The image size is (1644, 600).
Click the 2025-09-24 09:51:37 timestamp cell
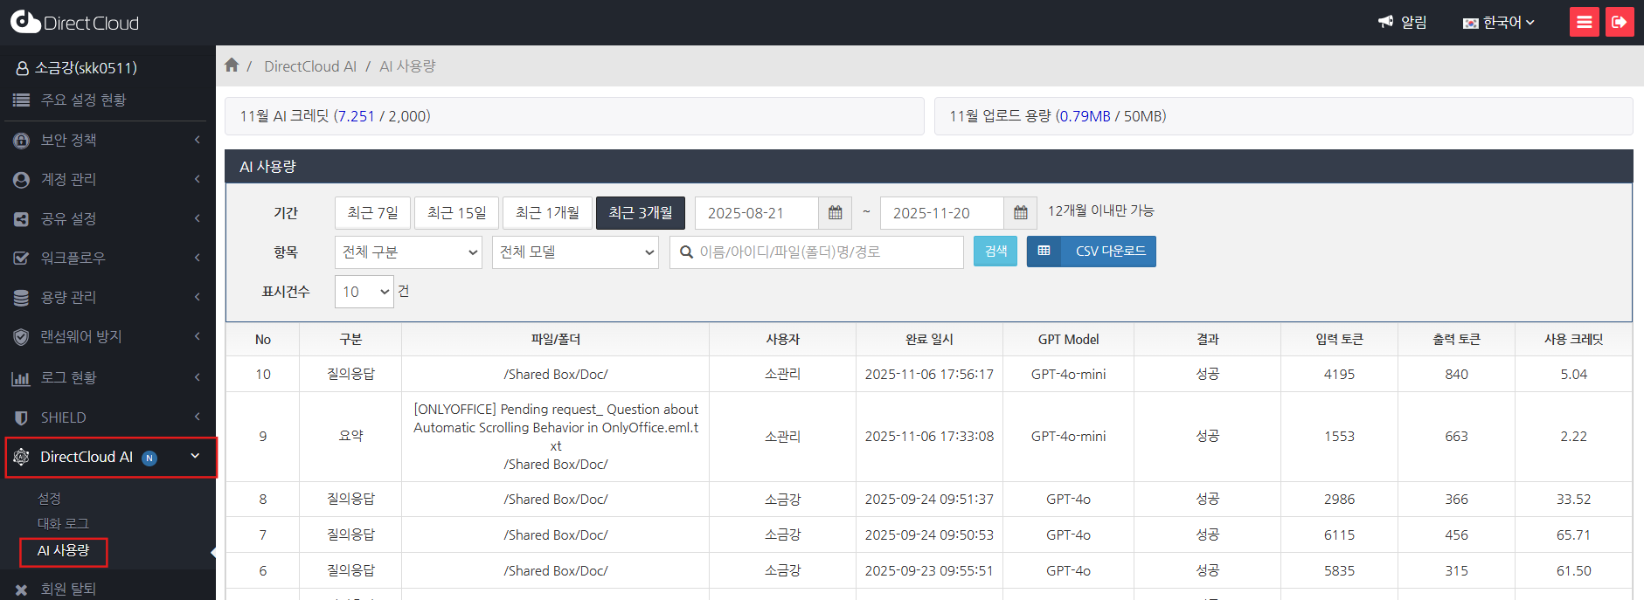coord(929,500)
